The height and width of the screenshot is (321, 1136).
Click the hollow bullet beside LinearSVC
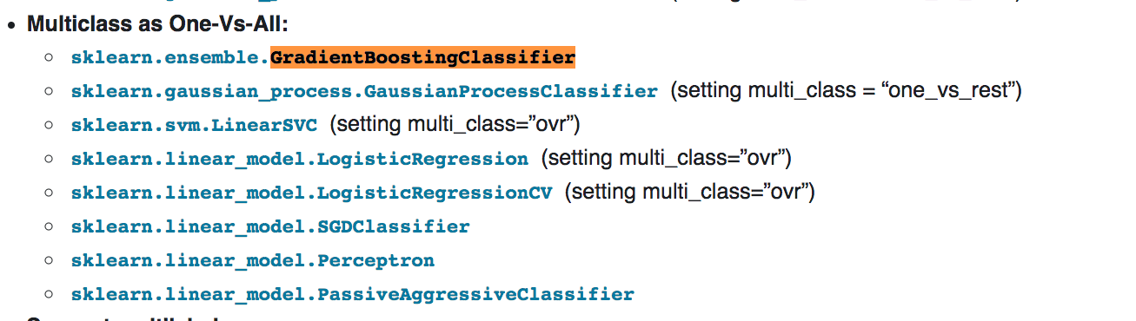pyautogui.click(x=50, y=126)
